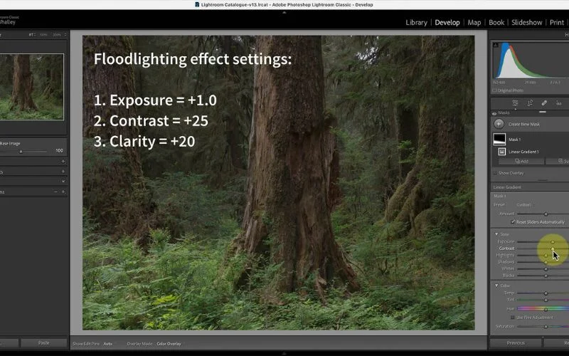569x356 pixels.
Task: Toggle the histogram shadow clipping indicator
Action: [x=496, y=46]
